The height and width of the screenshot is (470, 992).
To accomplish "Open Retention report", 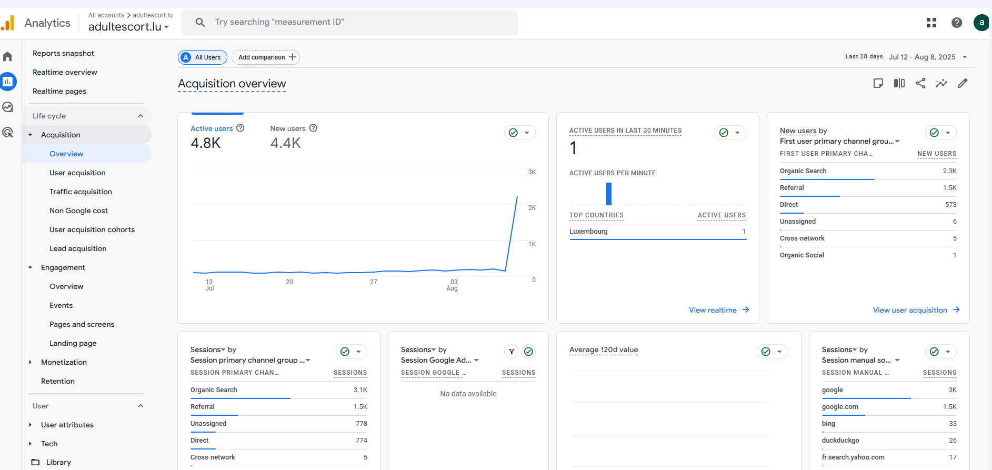I will 58,381.
